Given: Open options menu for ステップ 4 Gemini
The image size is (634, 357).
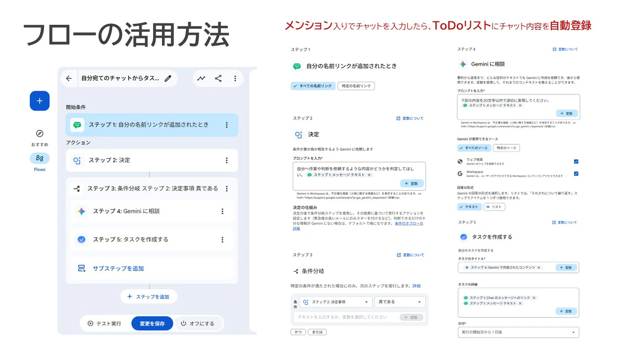Looking at the screenshot, I should tap(222, 211).
